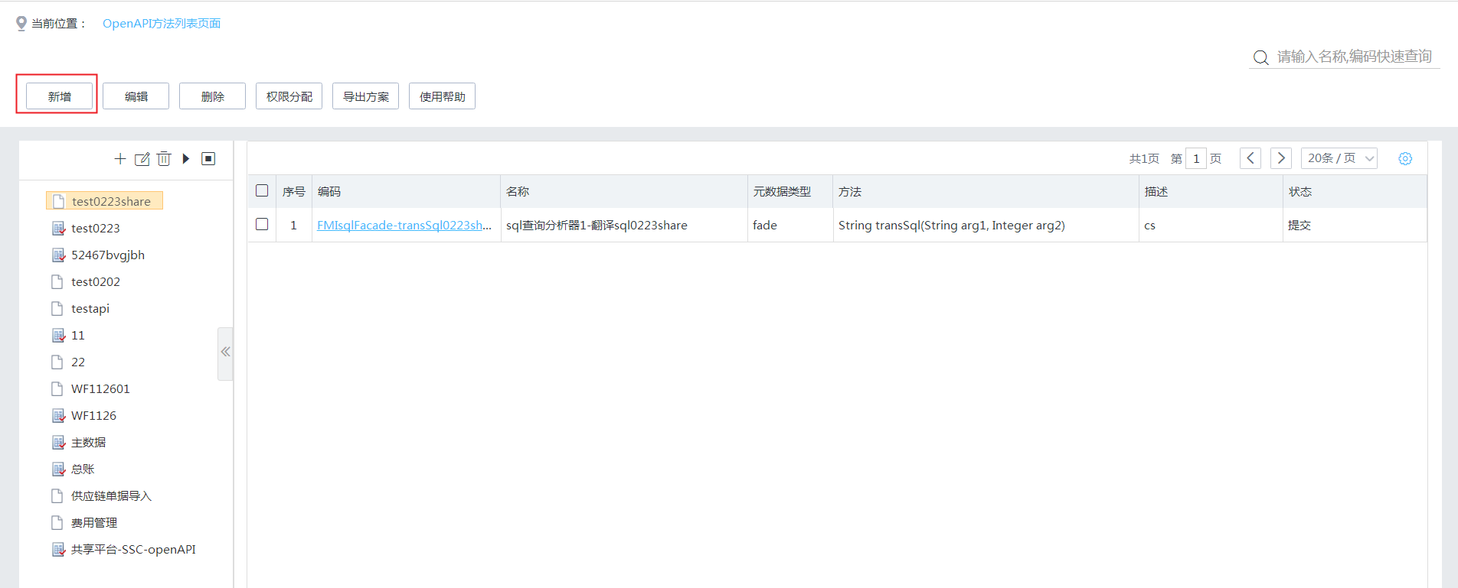The height and width of the screenshot is (588, 1458).
Task: Click the search magnifier icon
Action: 1260,57
